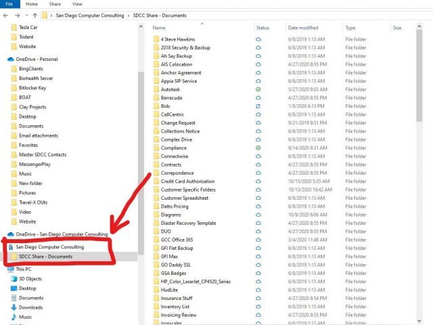Click the file list vertical scrollbar thumb
The width and height of the screenshot is (433, 325).
419,76
